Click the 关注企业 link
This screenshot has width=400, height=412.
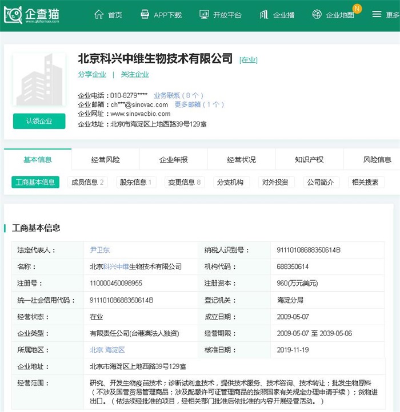135,75
